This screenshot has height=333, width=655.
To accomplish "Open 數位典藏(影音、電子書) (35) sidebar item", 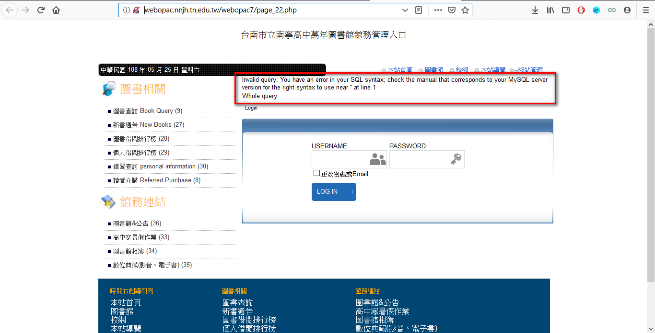I will click(152, 265).
